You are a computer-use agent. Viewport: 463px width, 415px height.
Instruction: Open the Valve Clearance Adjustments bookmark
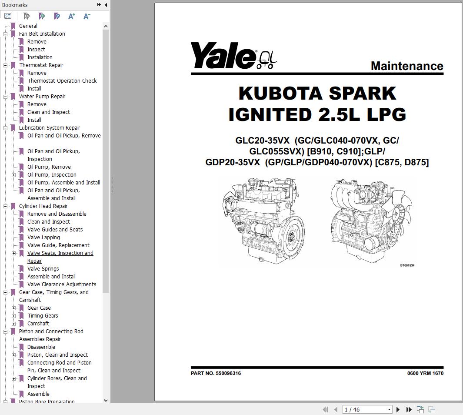62,284
